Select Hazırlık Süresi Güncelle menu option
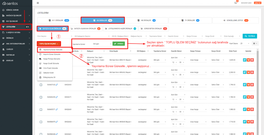The width and height of the screenshot is (264, 135). 52,54
